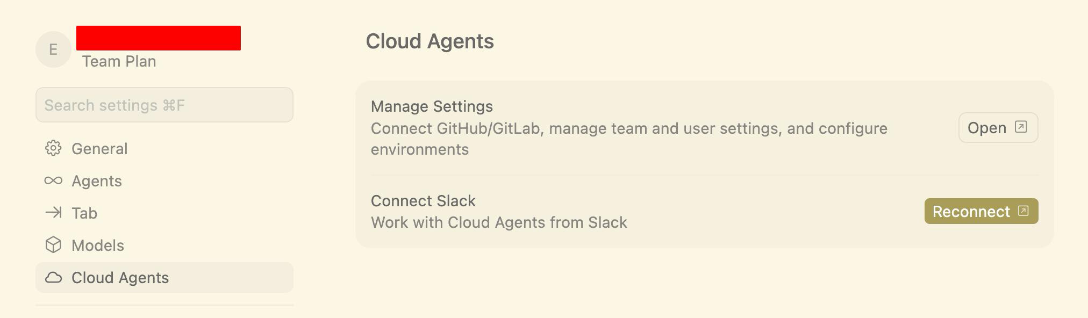1088x318 pixels.
Task: Click the Manage Settings row title
Action: [x=432, y=106]
